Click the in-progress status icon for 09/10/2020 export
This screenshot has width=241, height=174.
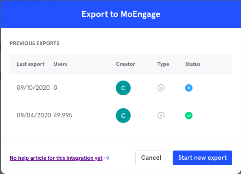(189, 88)
